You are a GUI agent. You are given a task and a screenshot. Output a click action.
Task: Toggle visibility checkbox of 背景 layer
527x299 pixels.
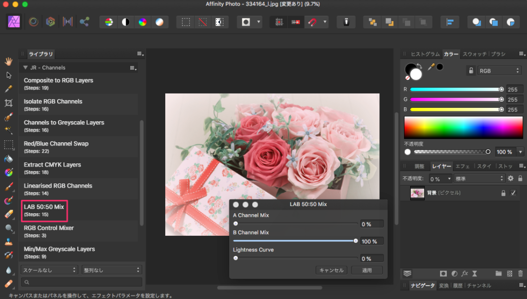click(513, 193)
